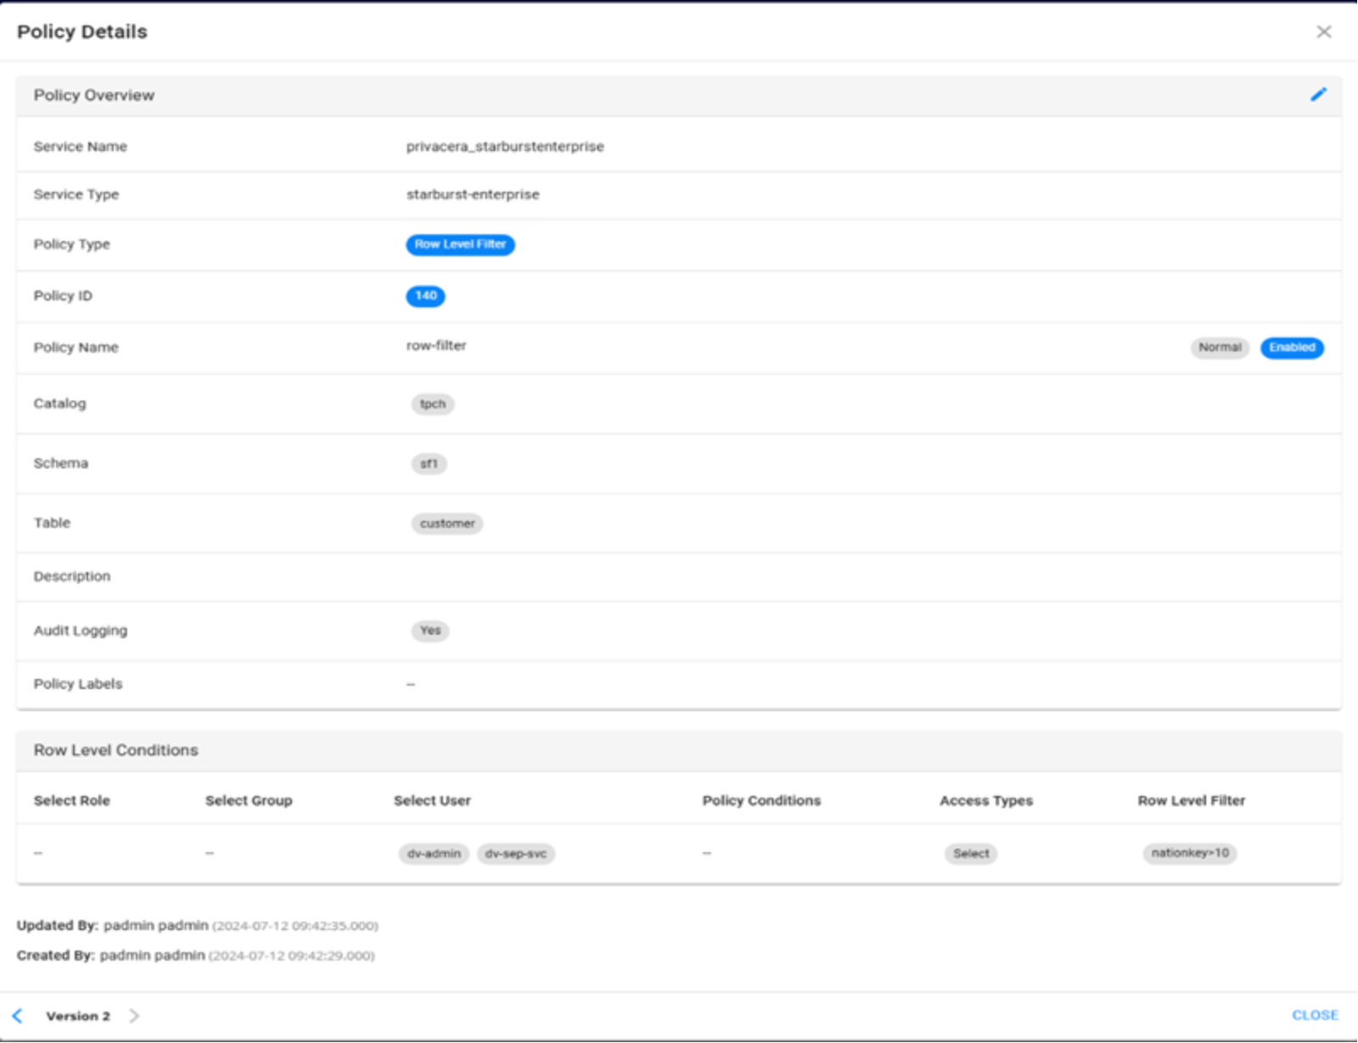
Task: Click the tpch catalog tag
Action: click(433, 404)
